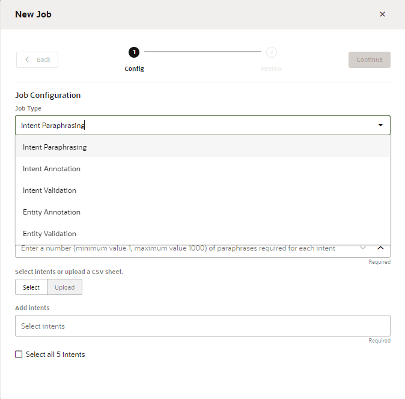Check the Select all 5 intents box
405x399 pixels.
(x=19, y=355)
